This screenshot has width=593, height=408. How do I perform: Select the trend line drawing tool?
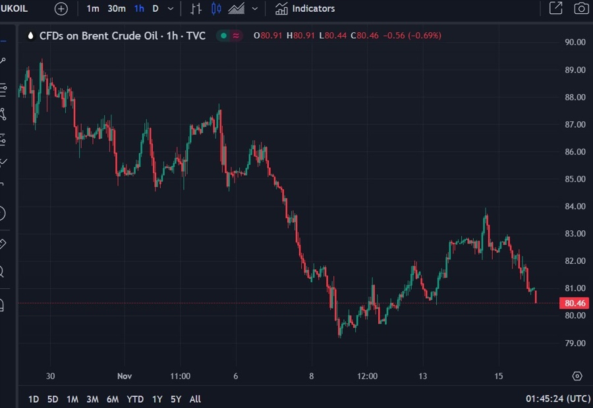(3, 61)
